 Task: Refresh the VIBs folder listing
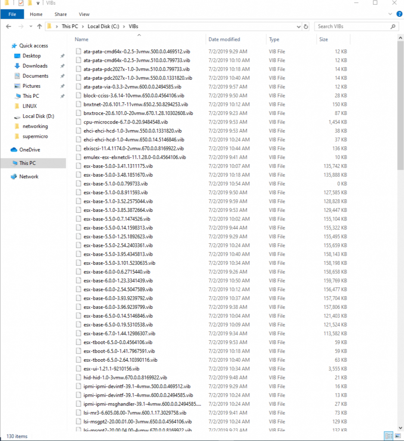point(306,26)
